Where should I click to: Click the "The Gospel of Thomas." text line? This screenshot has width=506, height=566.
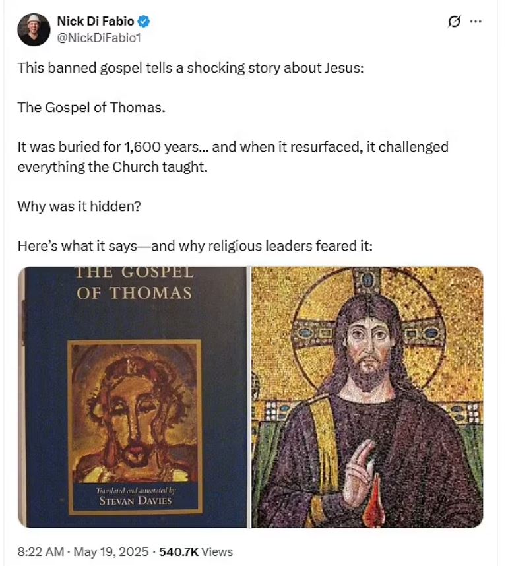click(x=91, y=108)
